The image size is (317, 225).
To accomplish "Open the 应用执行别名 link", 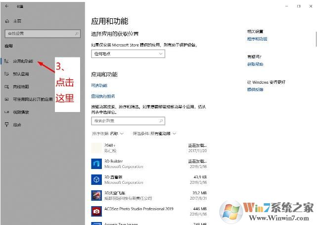I will [103, 96].
